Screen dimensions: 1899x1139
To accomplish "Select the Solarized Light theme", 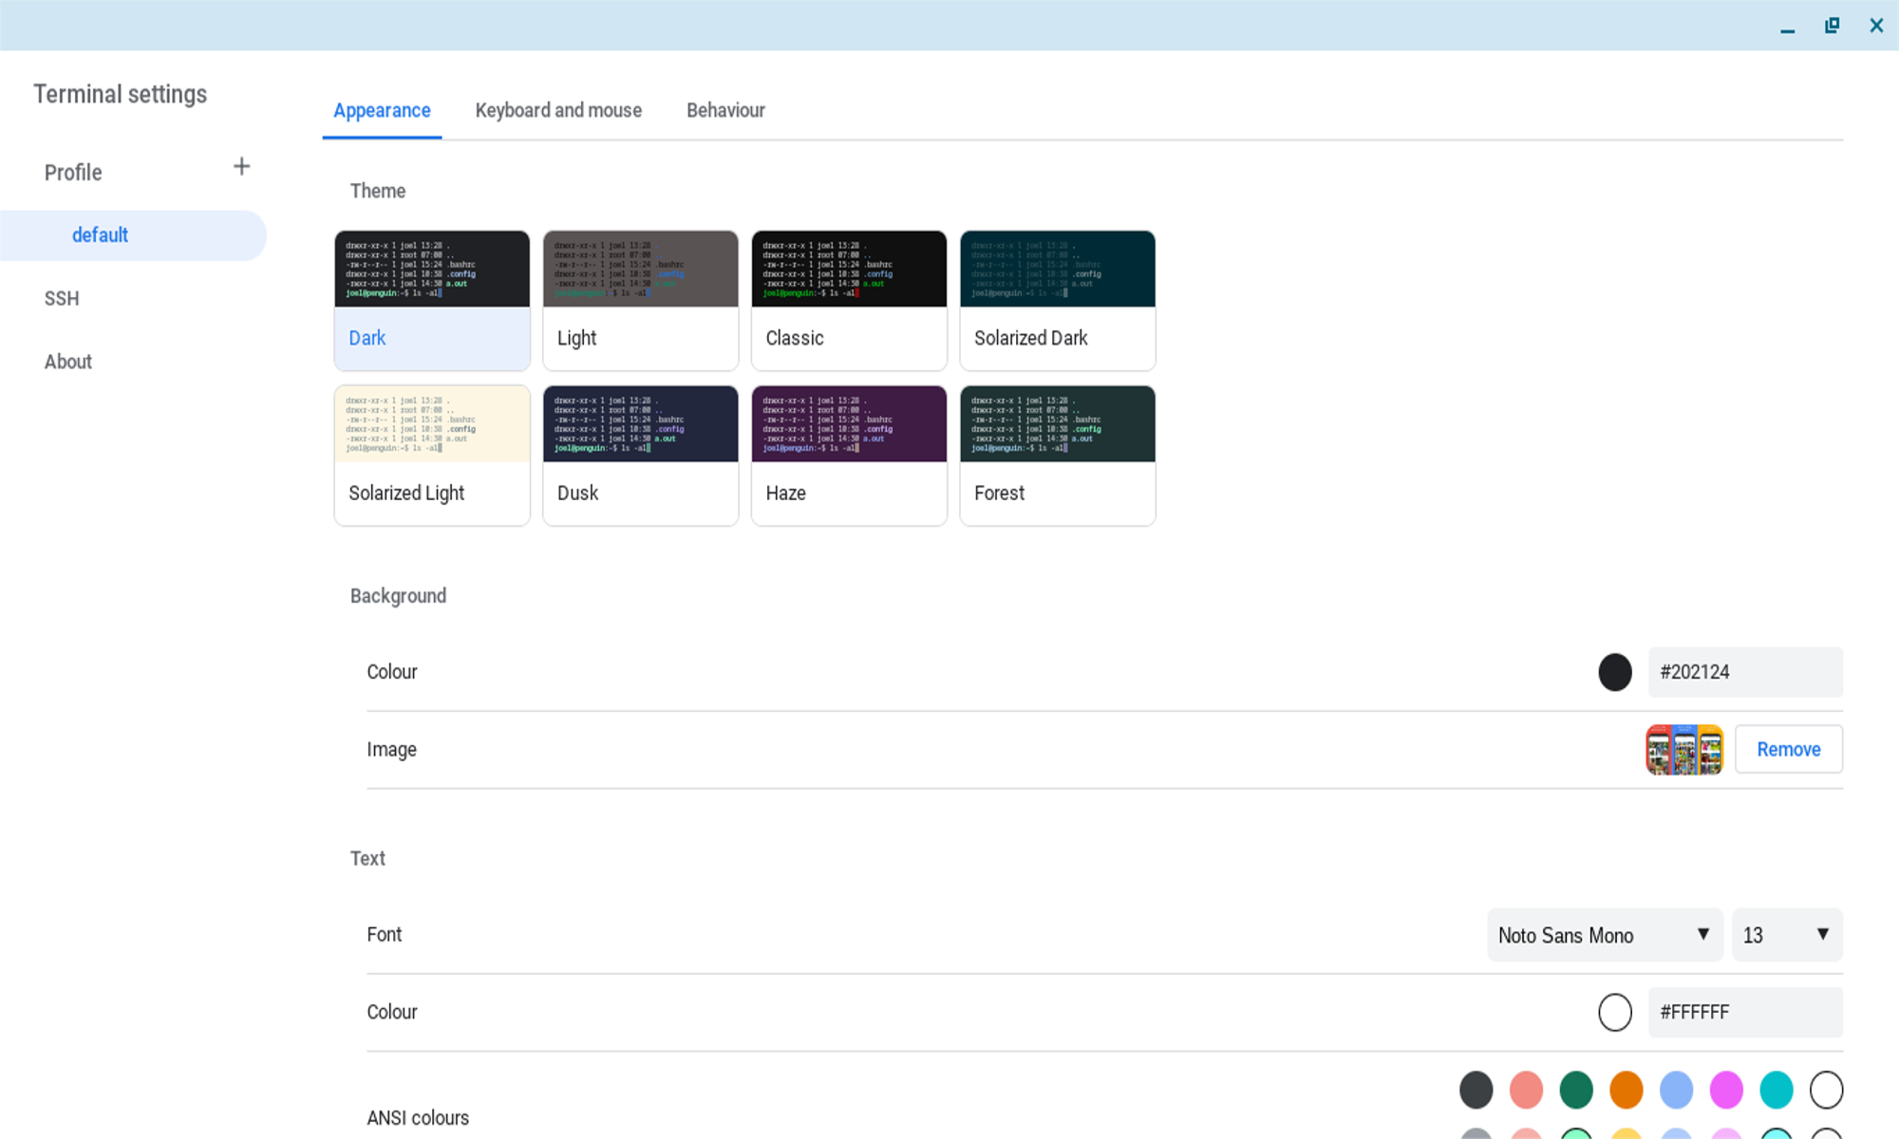I will coord(430,455).
